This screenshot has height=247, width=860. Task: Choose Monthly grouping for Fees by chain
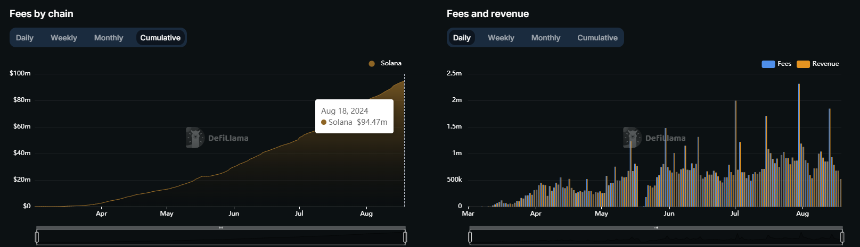[x=109, y=38]
